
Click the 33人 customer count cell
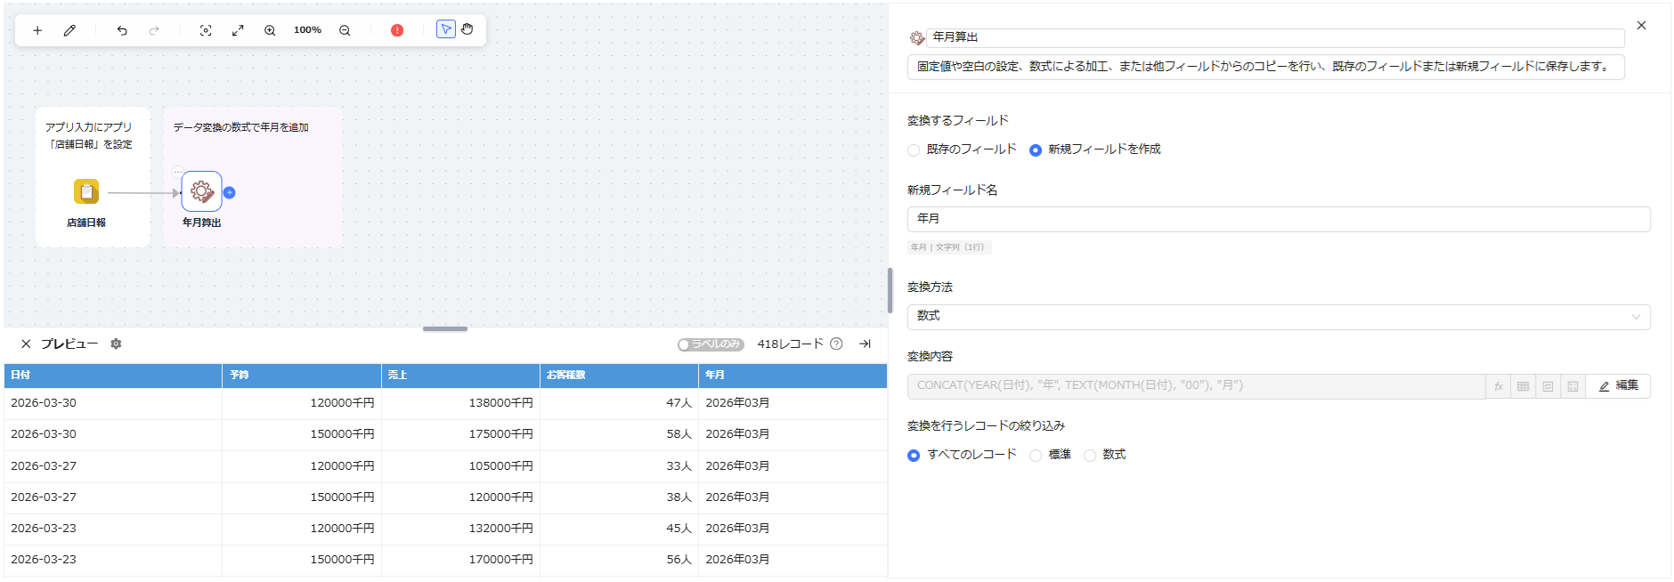pyautogui.click(x=679, y=466)
